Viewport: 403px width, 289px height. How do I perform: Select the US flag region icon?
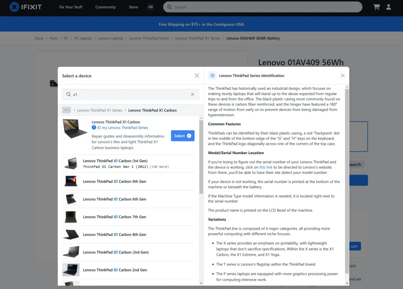(151, 7)
